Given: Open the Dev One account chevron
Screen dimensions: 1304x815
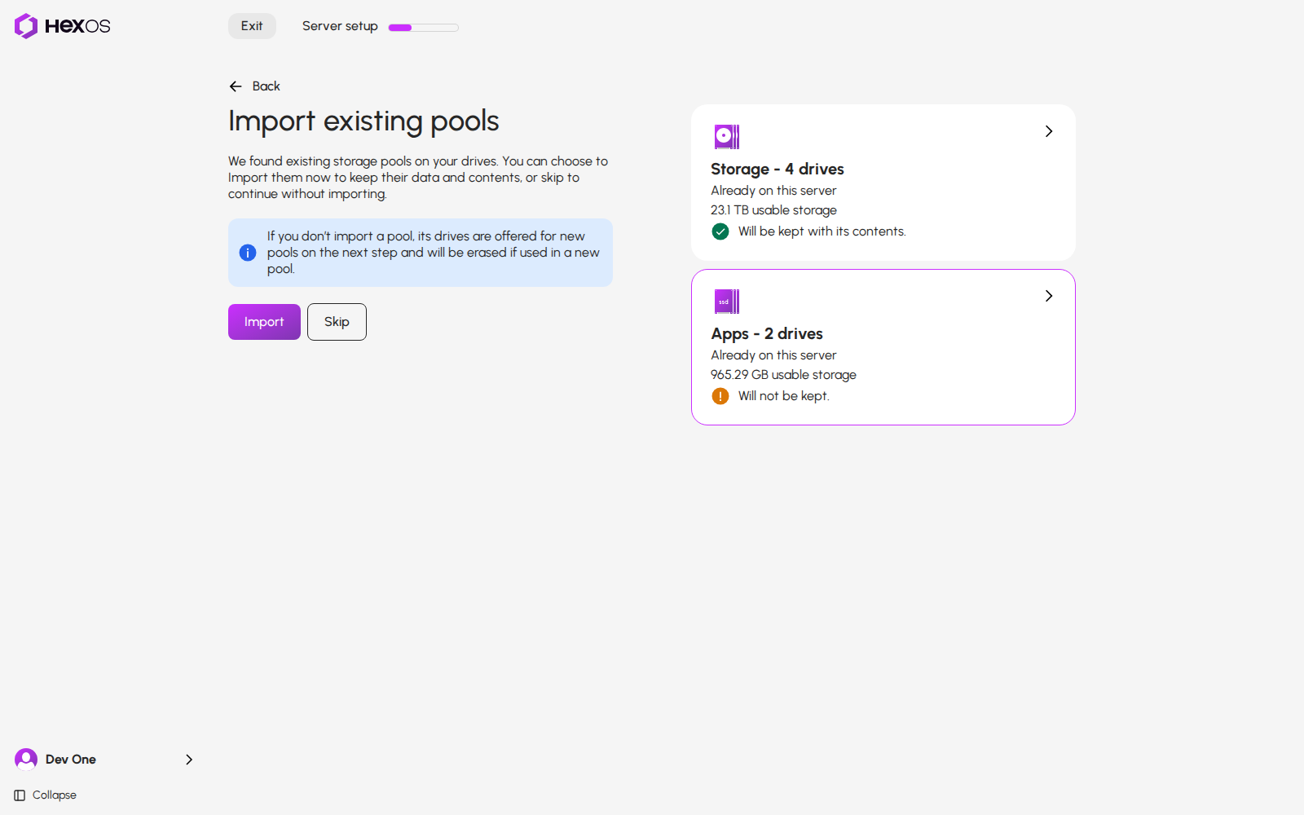Looking at the screenshot, I should pyautogui.click(x=189, y=760).
